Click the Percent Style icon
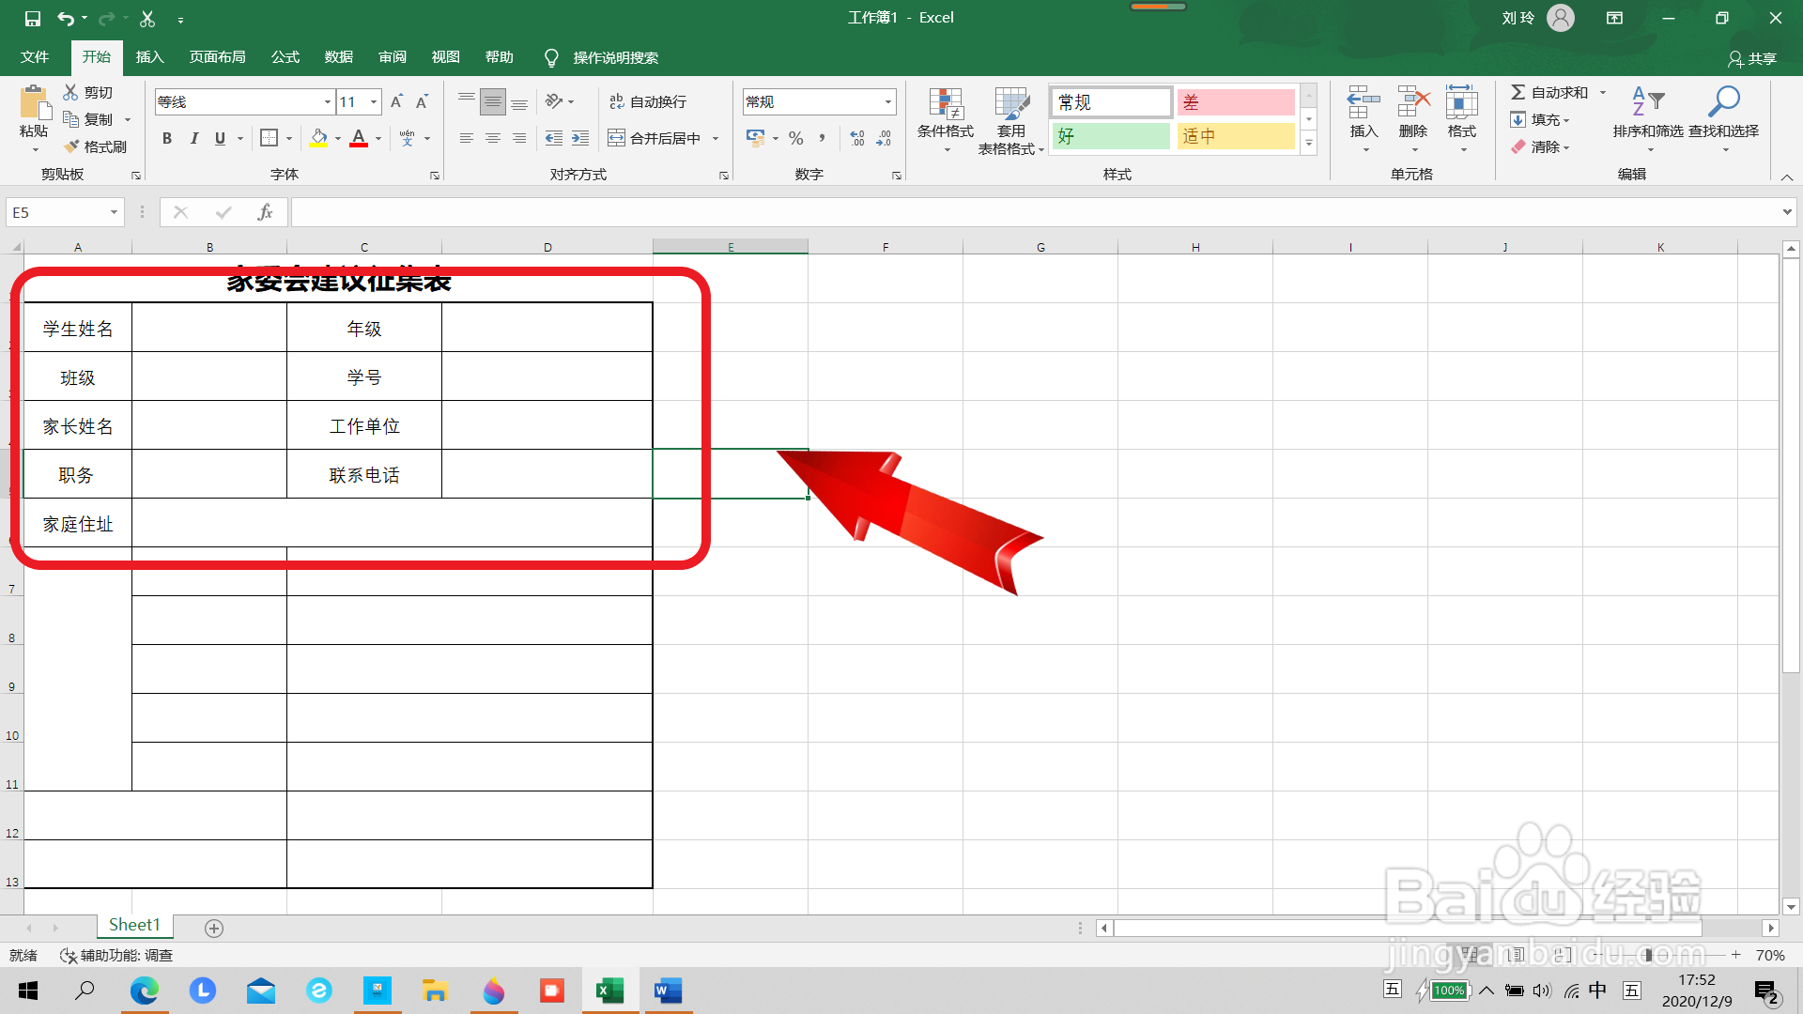 [796, 138]
